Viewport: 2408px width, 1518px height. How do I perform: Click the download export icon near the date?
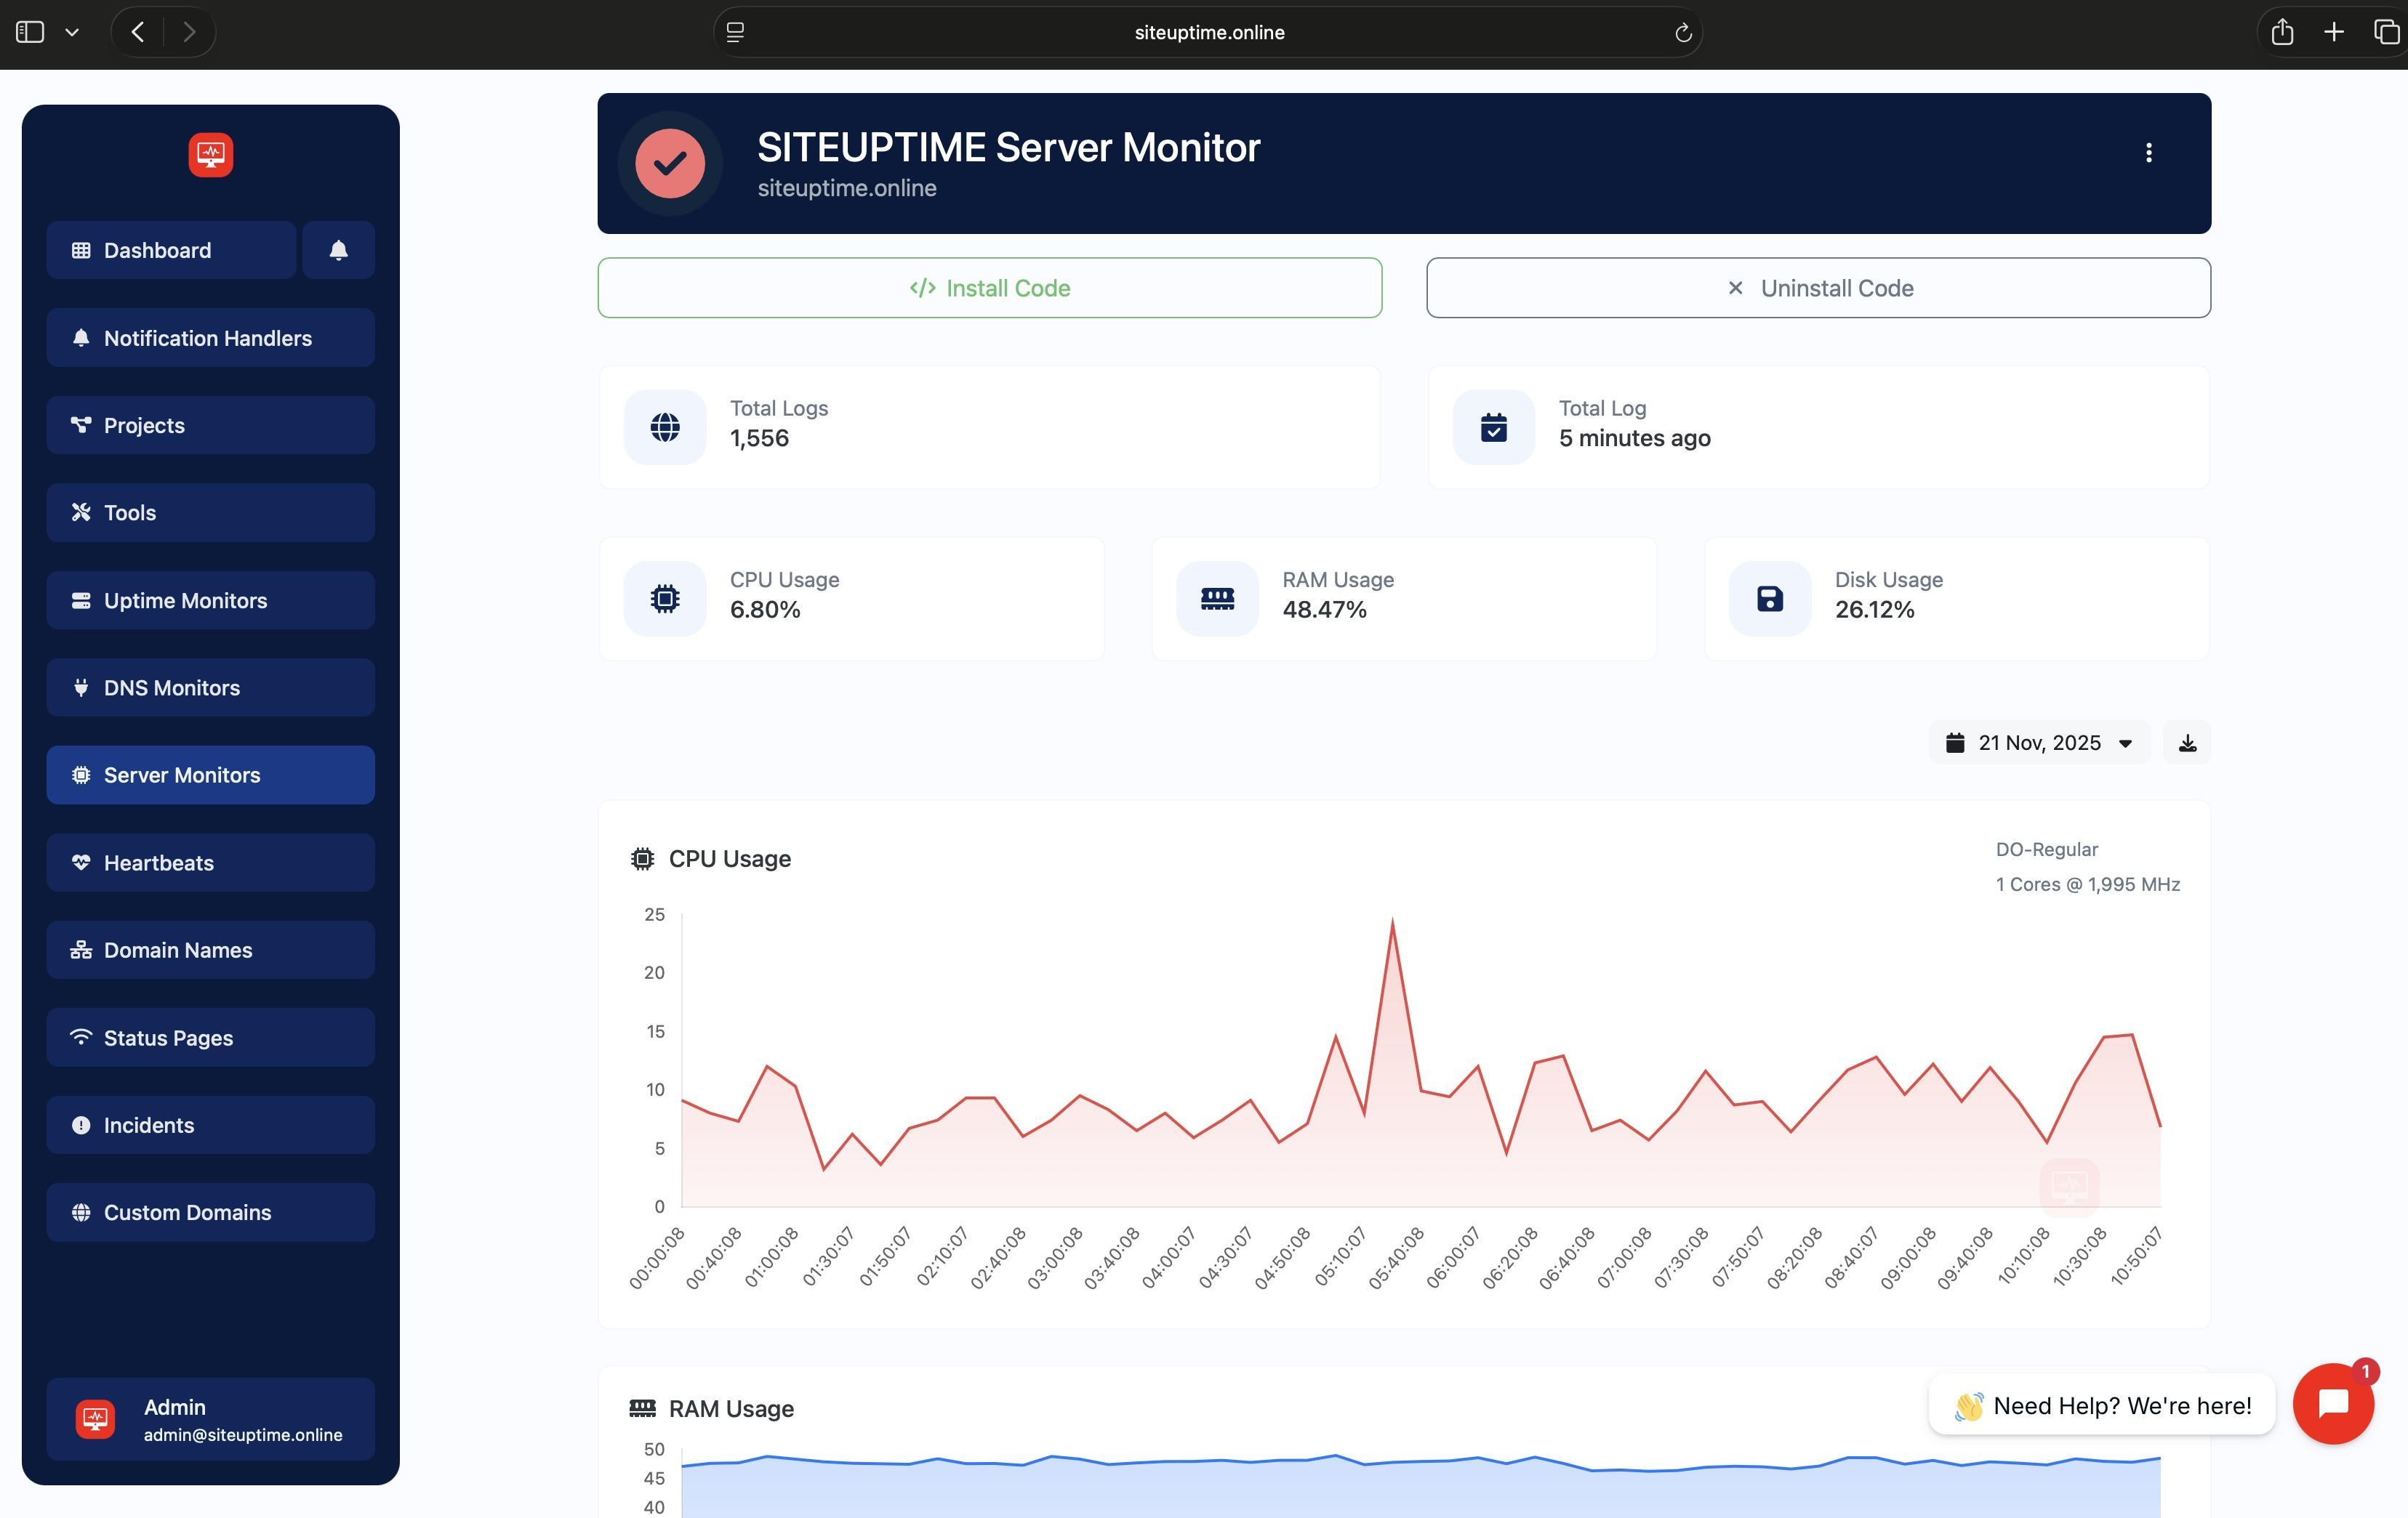pos(2186,743)
